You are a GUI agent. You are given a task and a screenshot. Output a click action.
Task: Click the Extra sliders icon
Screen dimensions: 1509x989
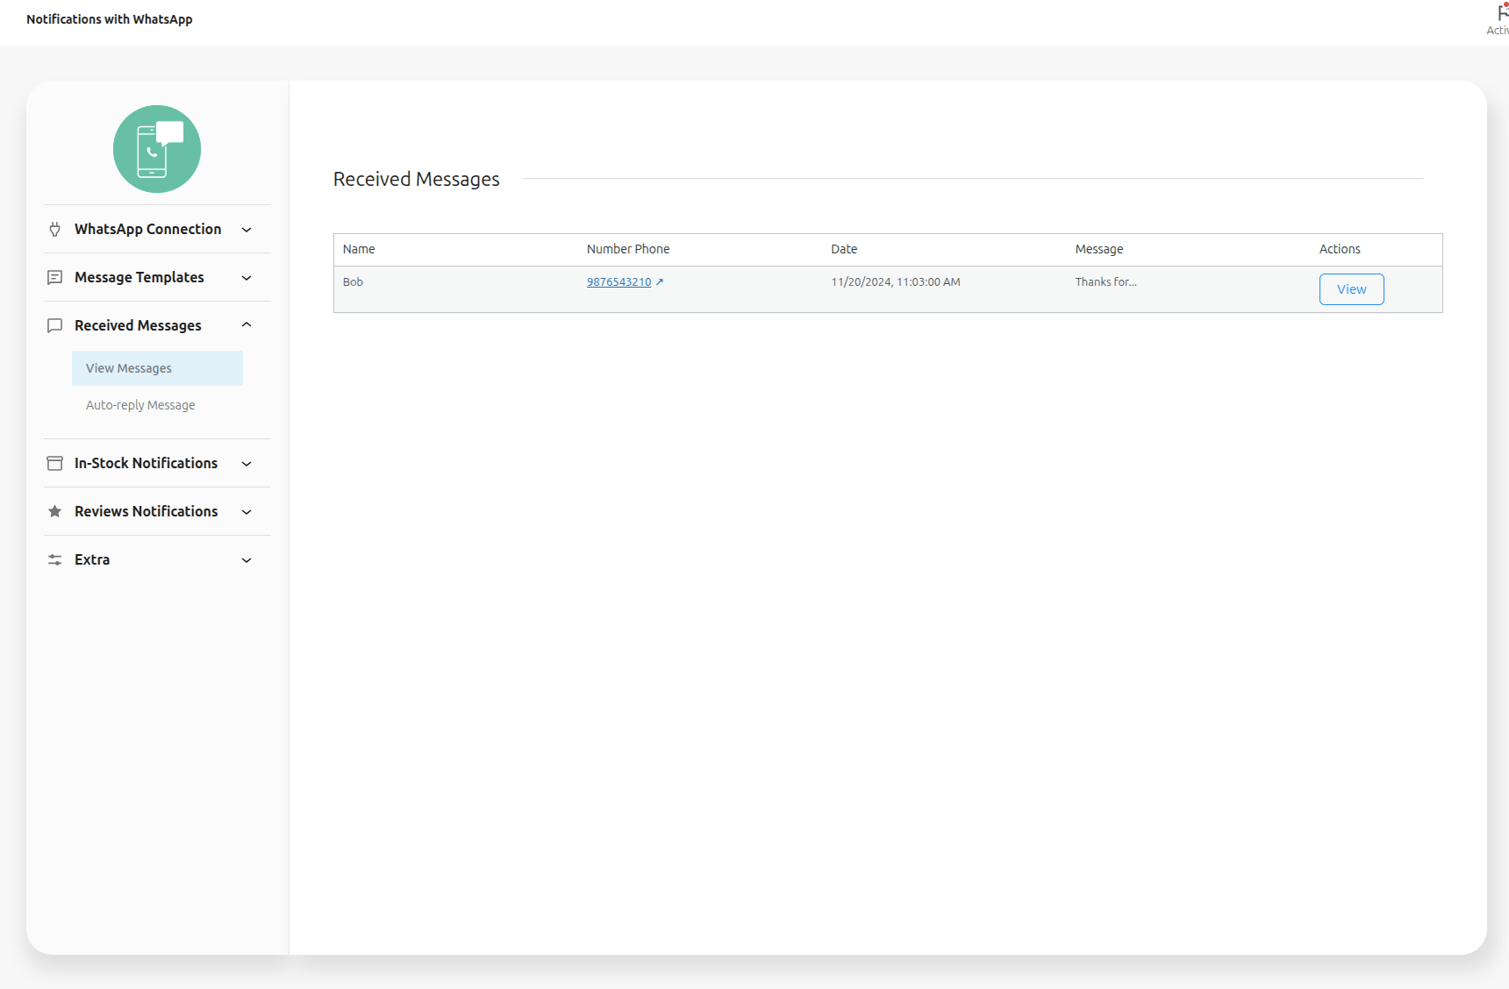(54, 560)
